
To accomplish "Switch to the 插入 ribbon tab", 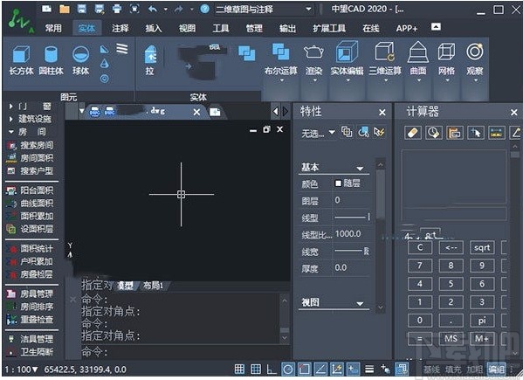I will (x=154, y=28).
